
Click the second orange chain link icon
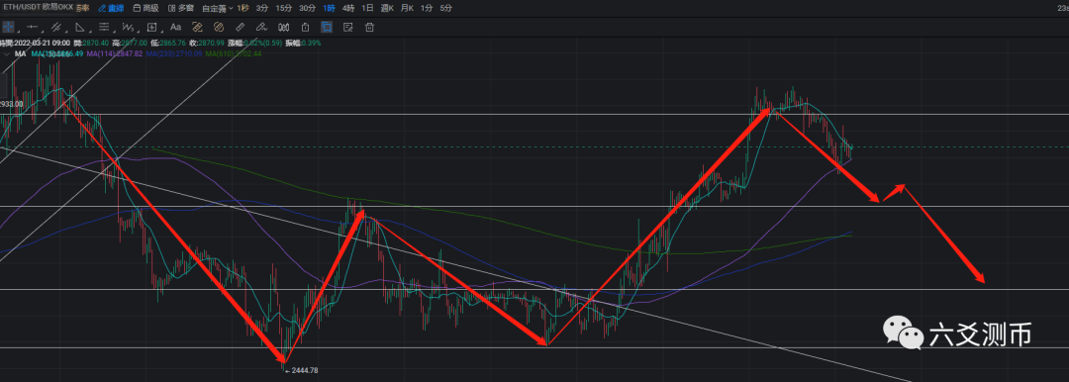[x=218, y=28]
